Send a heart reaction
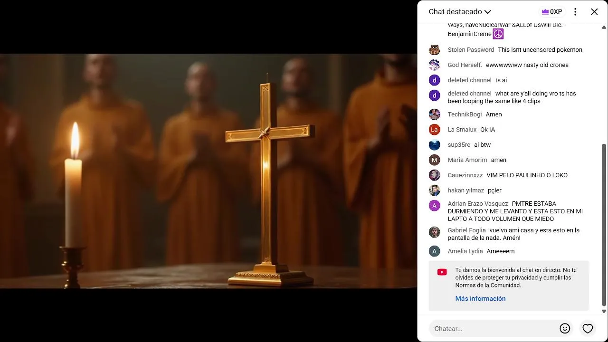 point(588,328)
